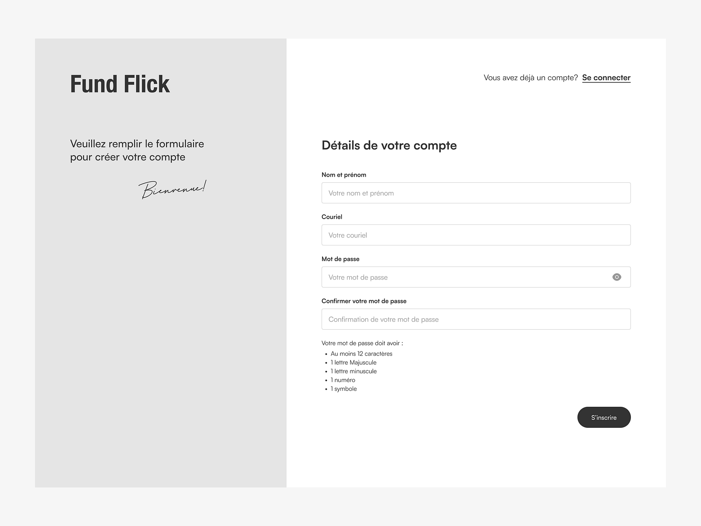Click the Veuillez remplir le formulaire text

click(137, 150)
